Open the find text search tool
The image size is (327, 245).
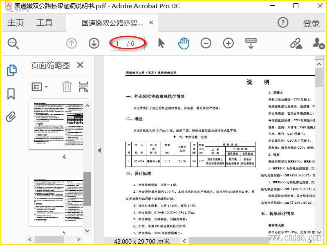pyautogui.click(x=13, y=44)
